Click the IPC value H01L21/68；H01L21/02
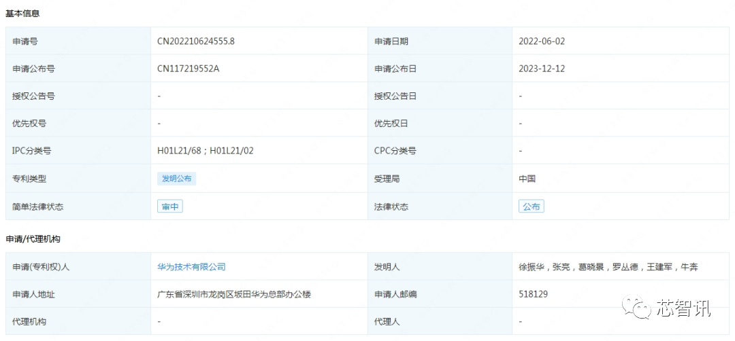The image size is (735, 341). [206, 151]
